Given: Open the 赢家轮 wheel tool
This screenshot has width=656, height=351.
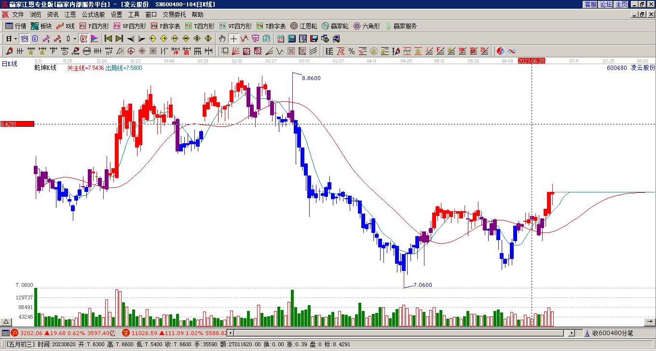Looking at the screenshot, I should tap(335, 26).
